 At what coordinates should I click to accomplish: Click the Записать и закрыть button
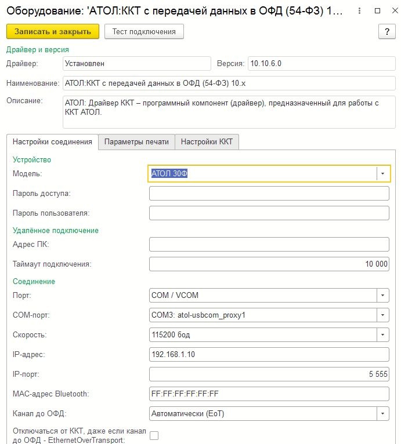(53, 31)
